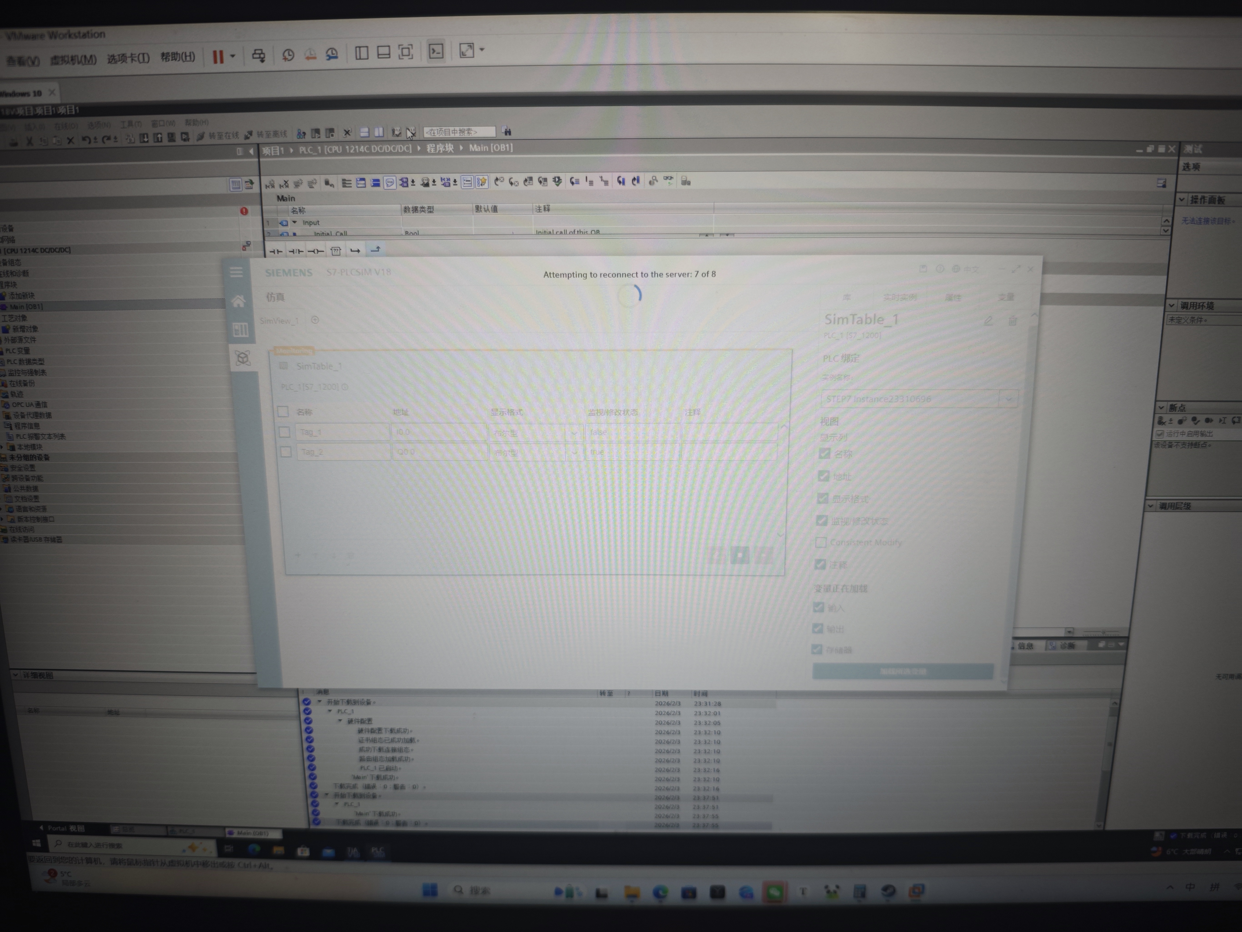Check the Tag_1 row checkbox
The image size is (1242, 932).
coord(285,432)
